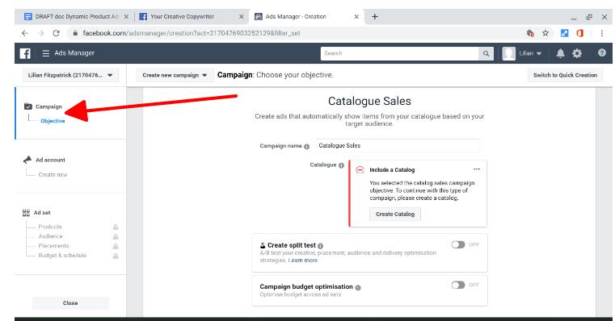The width and height of the screenshot is (615, 321).
Task: Select Budget & schedule under Ad set
Action: click(x=62, y=255)
